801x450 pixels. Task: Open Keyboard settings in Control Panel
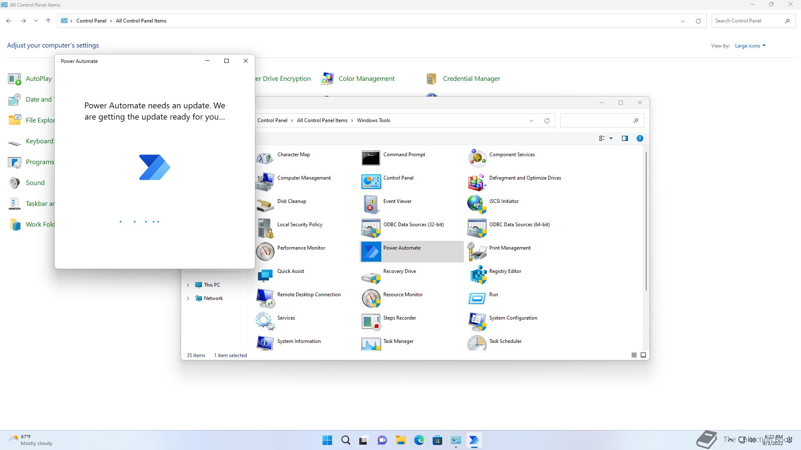(x=31, y=141)
